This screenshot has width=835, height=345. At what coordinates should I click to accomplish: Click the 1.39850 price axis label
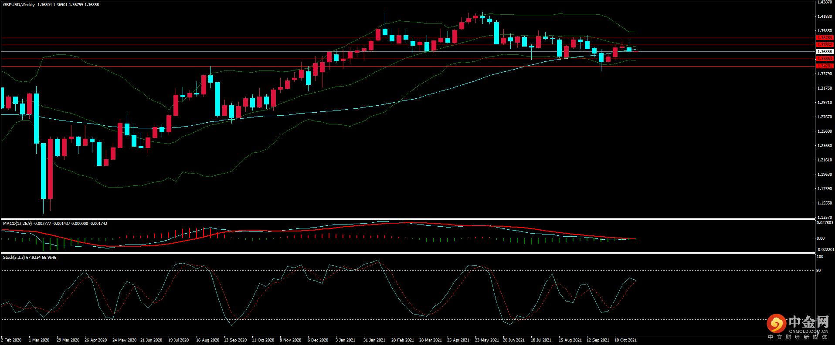coord(825,31)
